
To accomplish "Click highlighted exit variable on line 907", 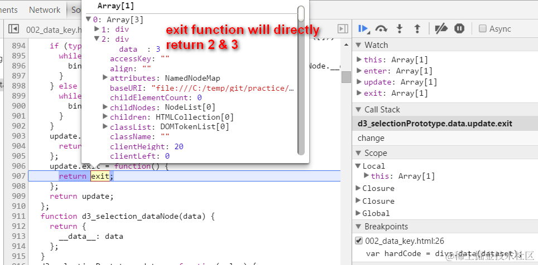I will [100, 176].
